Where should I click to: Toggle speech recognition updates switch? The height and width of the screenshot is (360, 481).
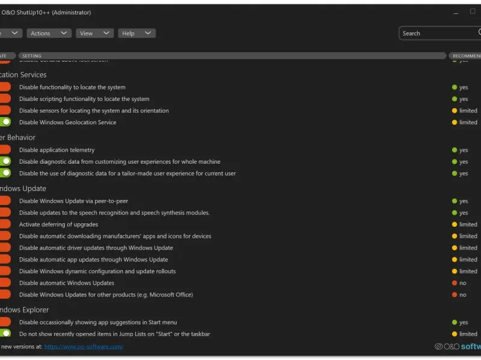[x=5, y=212]
